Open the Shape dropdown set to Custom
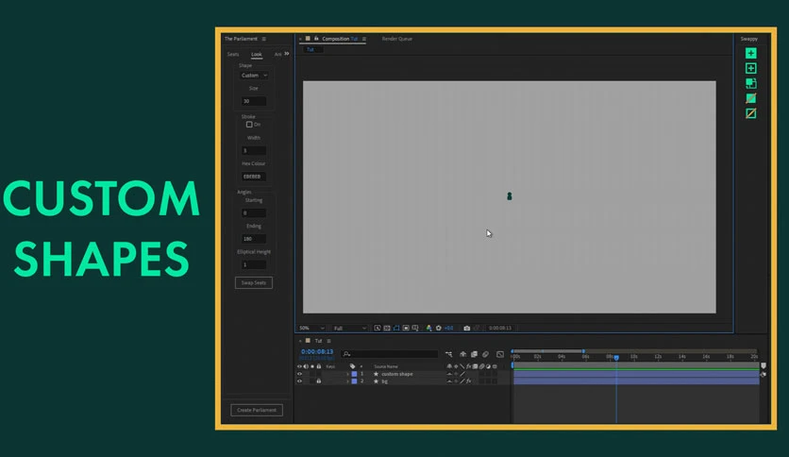789x457 pixels. click(x=254, y=76)
